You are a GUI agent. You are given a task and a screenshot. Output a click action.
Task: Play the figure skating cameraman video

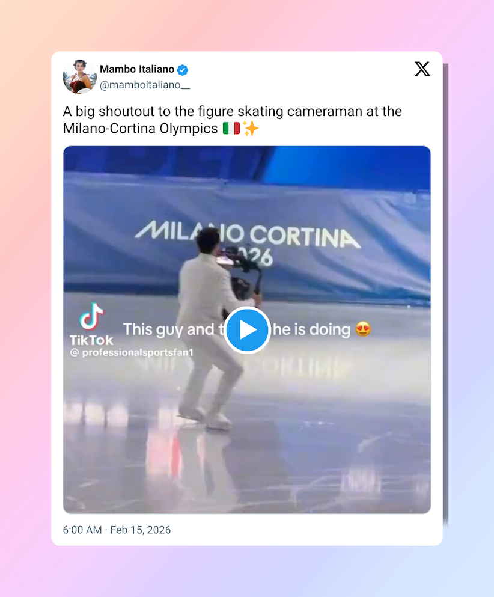(247, 330)
